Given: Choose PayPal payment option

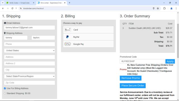Looking at the screenshot, I should 88,37.
